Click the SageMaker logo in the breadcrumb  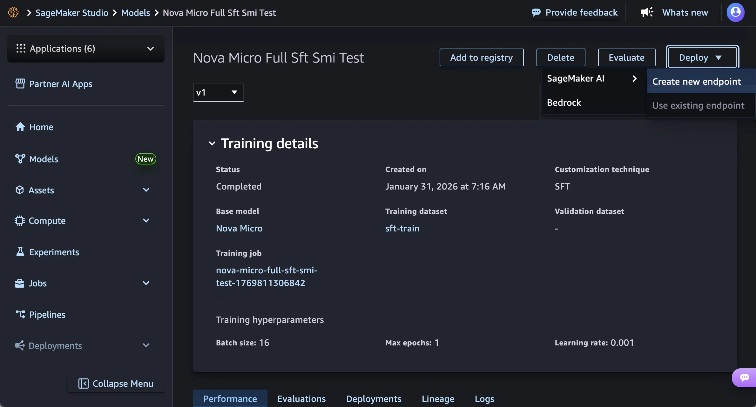[x=13, y=12]
